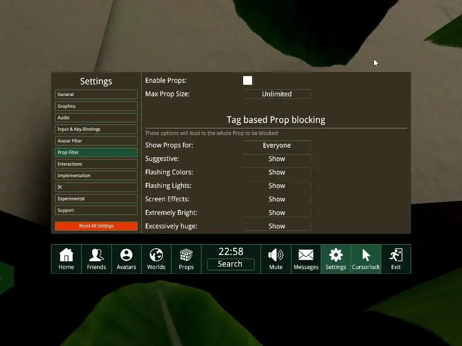Toggle the Enable Props checkbox
Screen dimensions: 462x346
click(248, 80)
